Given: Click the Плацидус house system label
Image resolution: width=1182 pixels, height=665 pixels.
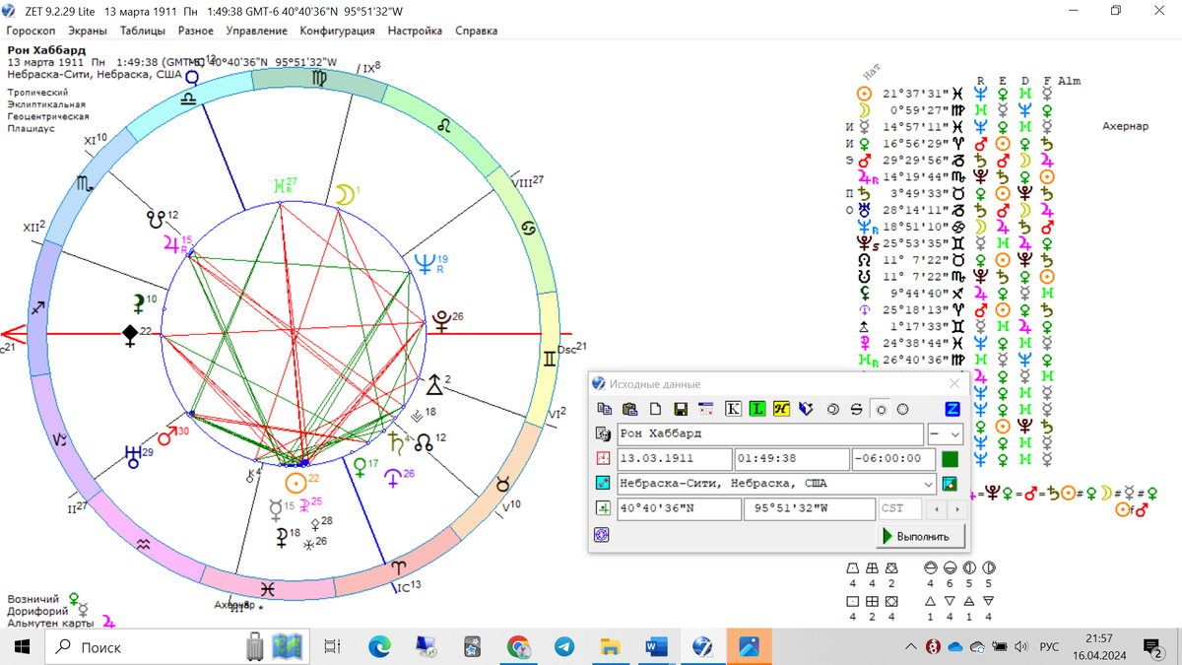Looking at the screenshot, I should (x=31, y=128).
